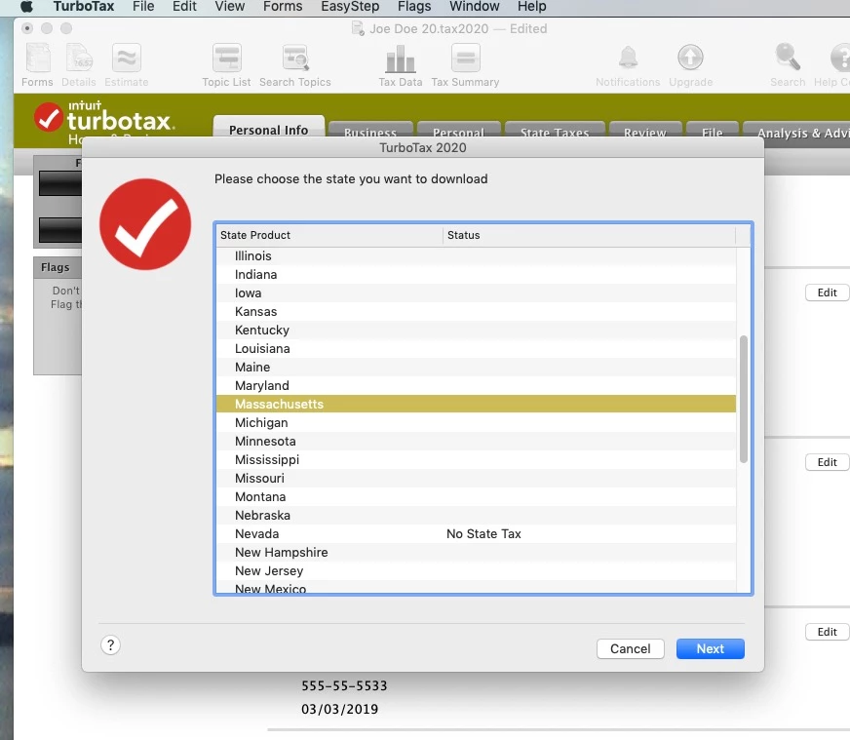
Task: Switch to the Business tab
Action: [x=370, y=131]
